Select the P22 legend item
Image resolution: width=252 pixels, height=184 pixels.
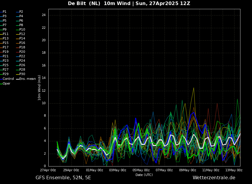pos(22,56)
